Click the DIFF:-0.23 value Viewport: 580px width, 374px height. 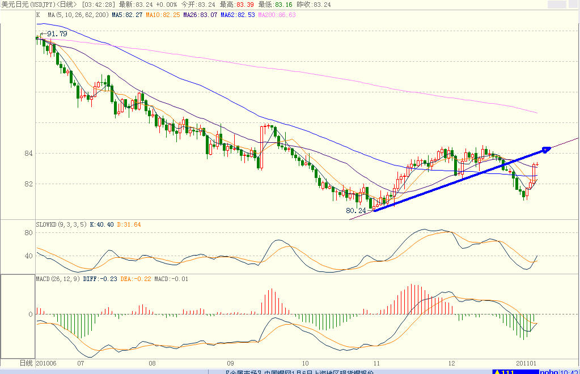(100, 279)
